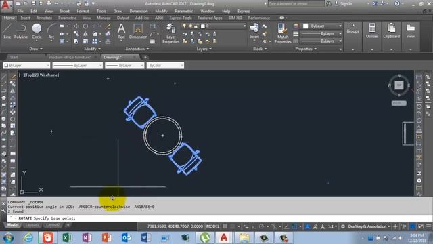This screenshot has height=244, width=433.
Task: Select the Polyline tool
Action: click(x=21, y=31)
